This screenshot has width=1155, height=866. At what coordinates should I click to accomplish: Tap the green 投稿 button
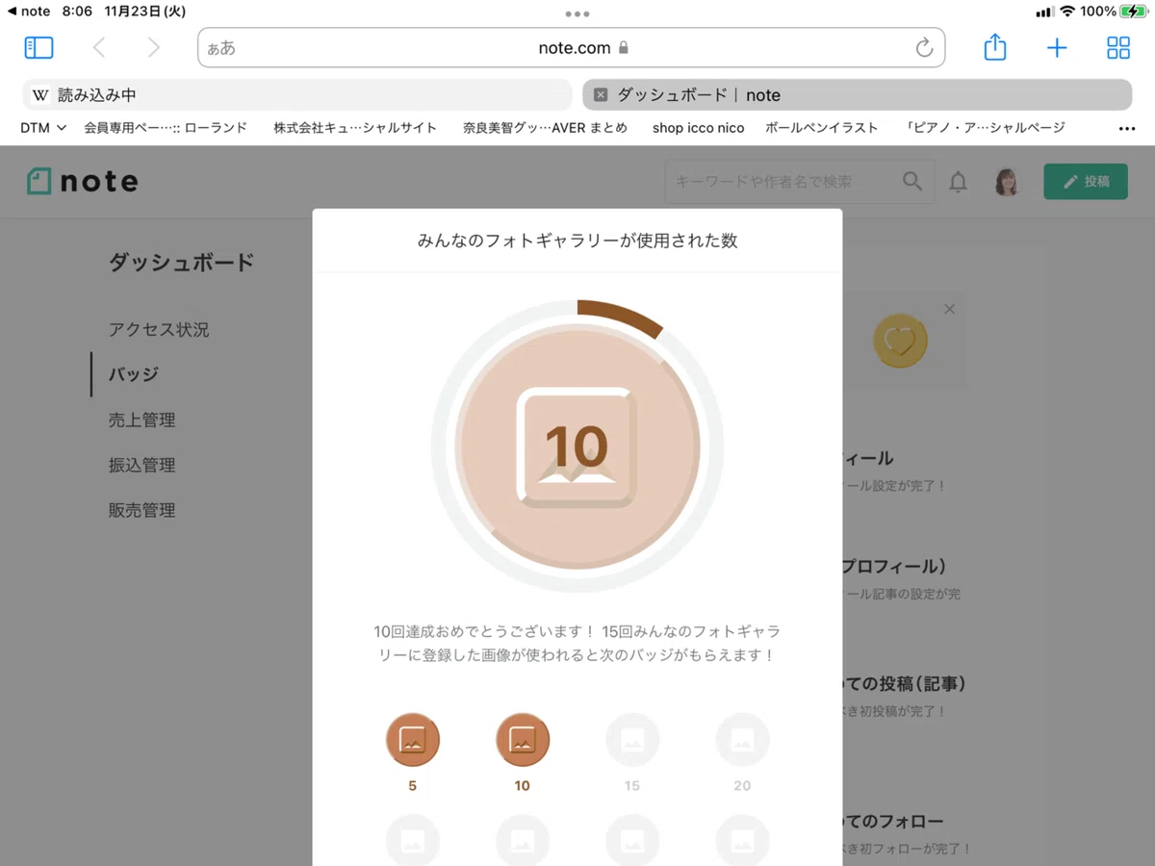(x=1086, y=181)
